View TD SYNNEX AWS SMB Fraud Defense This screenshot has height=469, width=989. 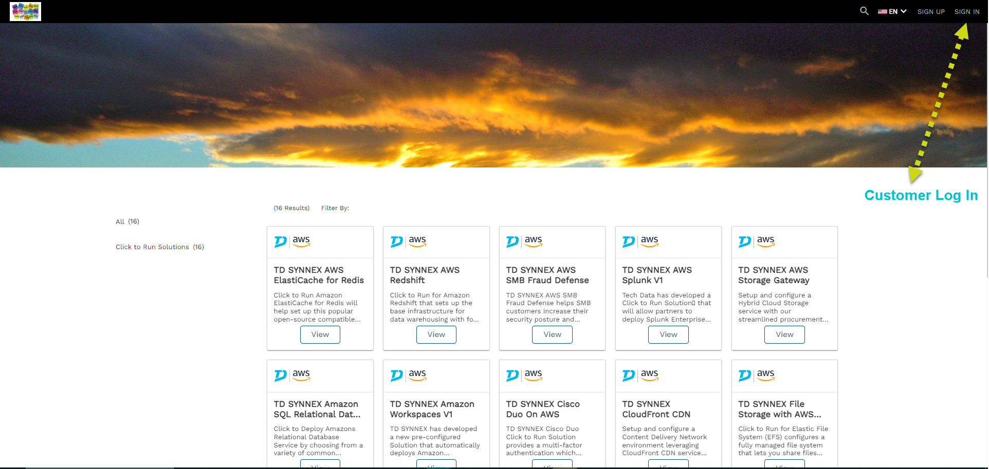553,334
